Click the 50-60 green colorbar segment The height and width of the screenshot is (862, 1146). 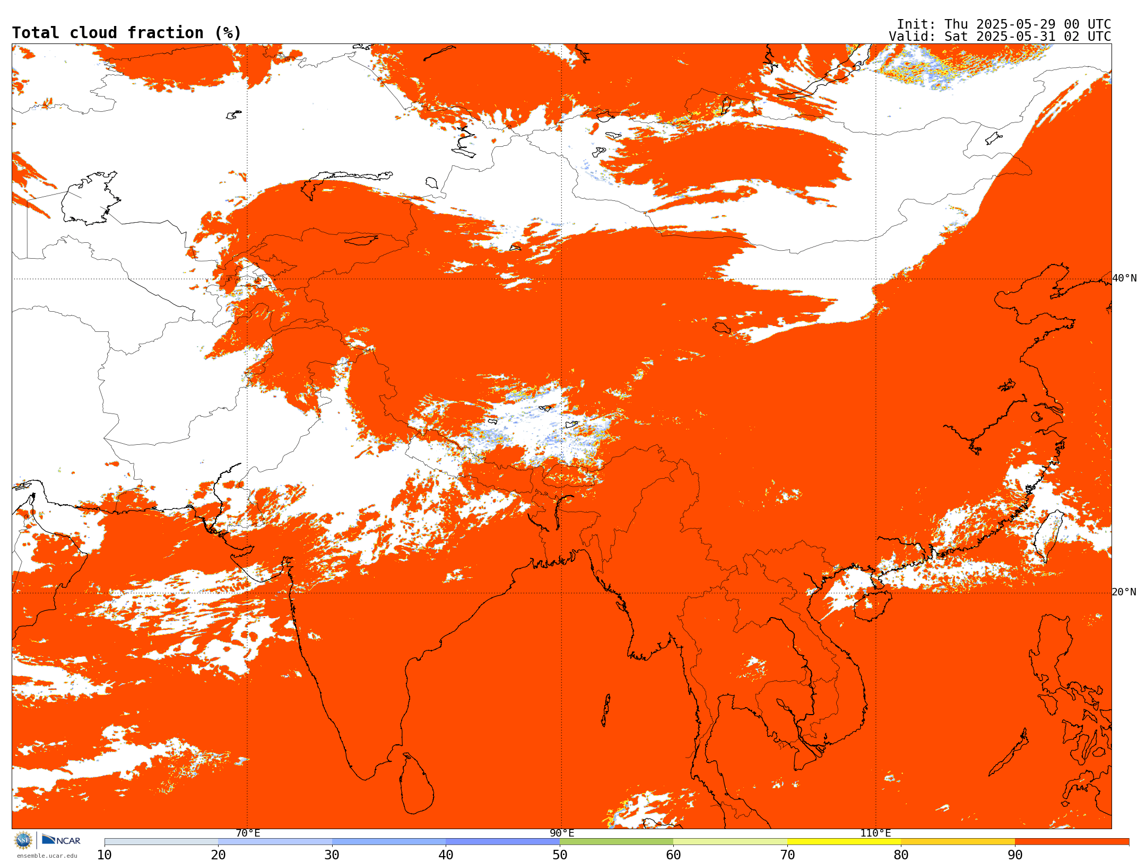point(617,842)
